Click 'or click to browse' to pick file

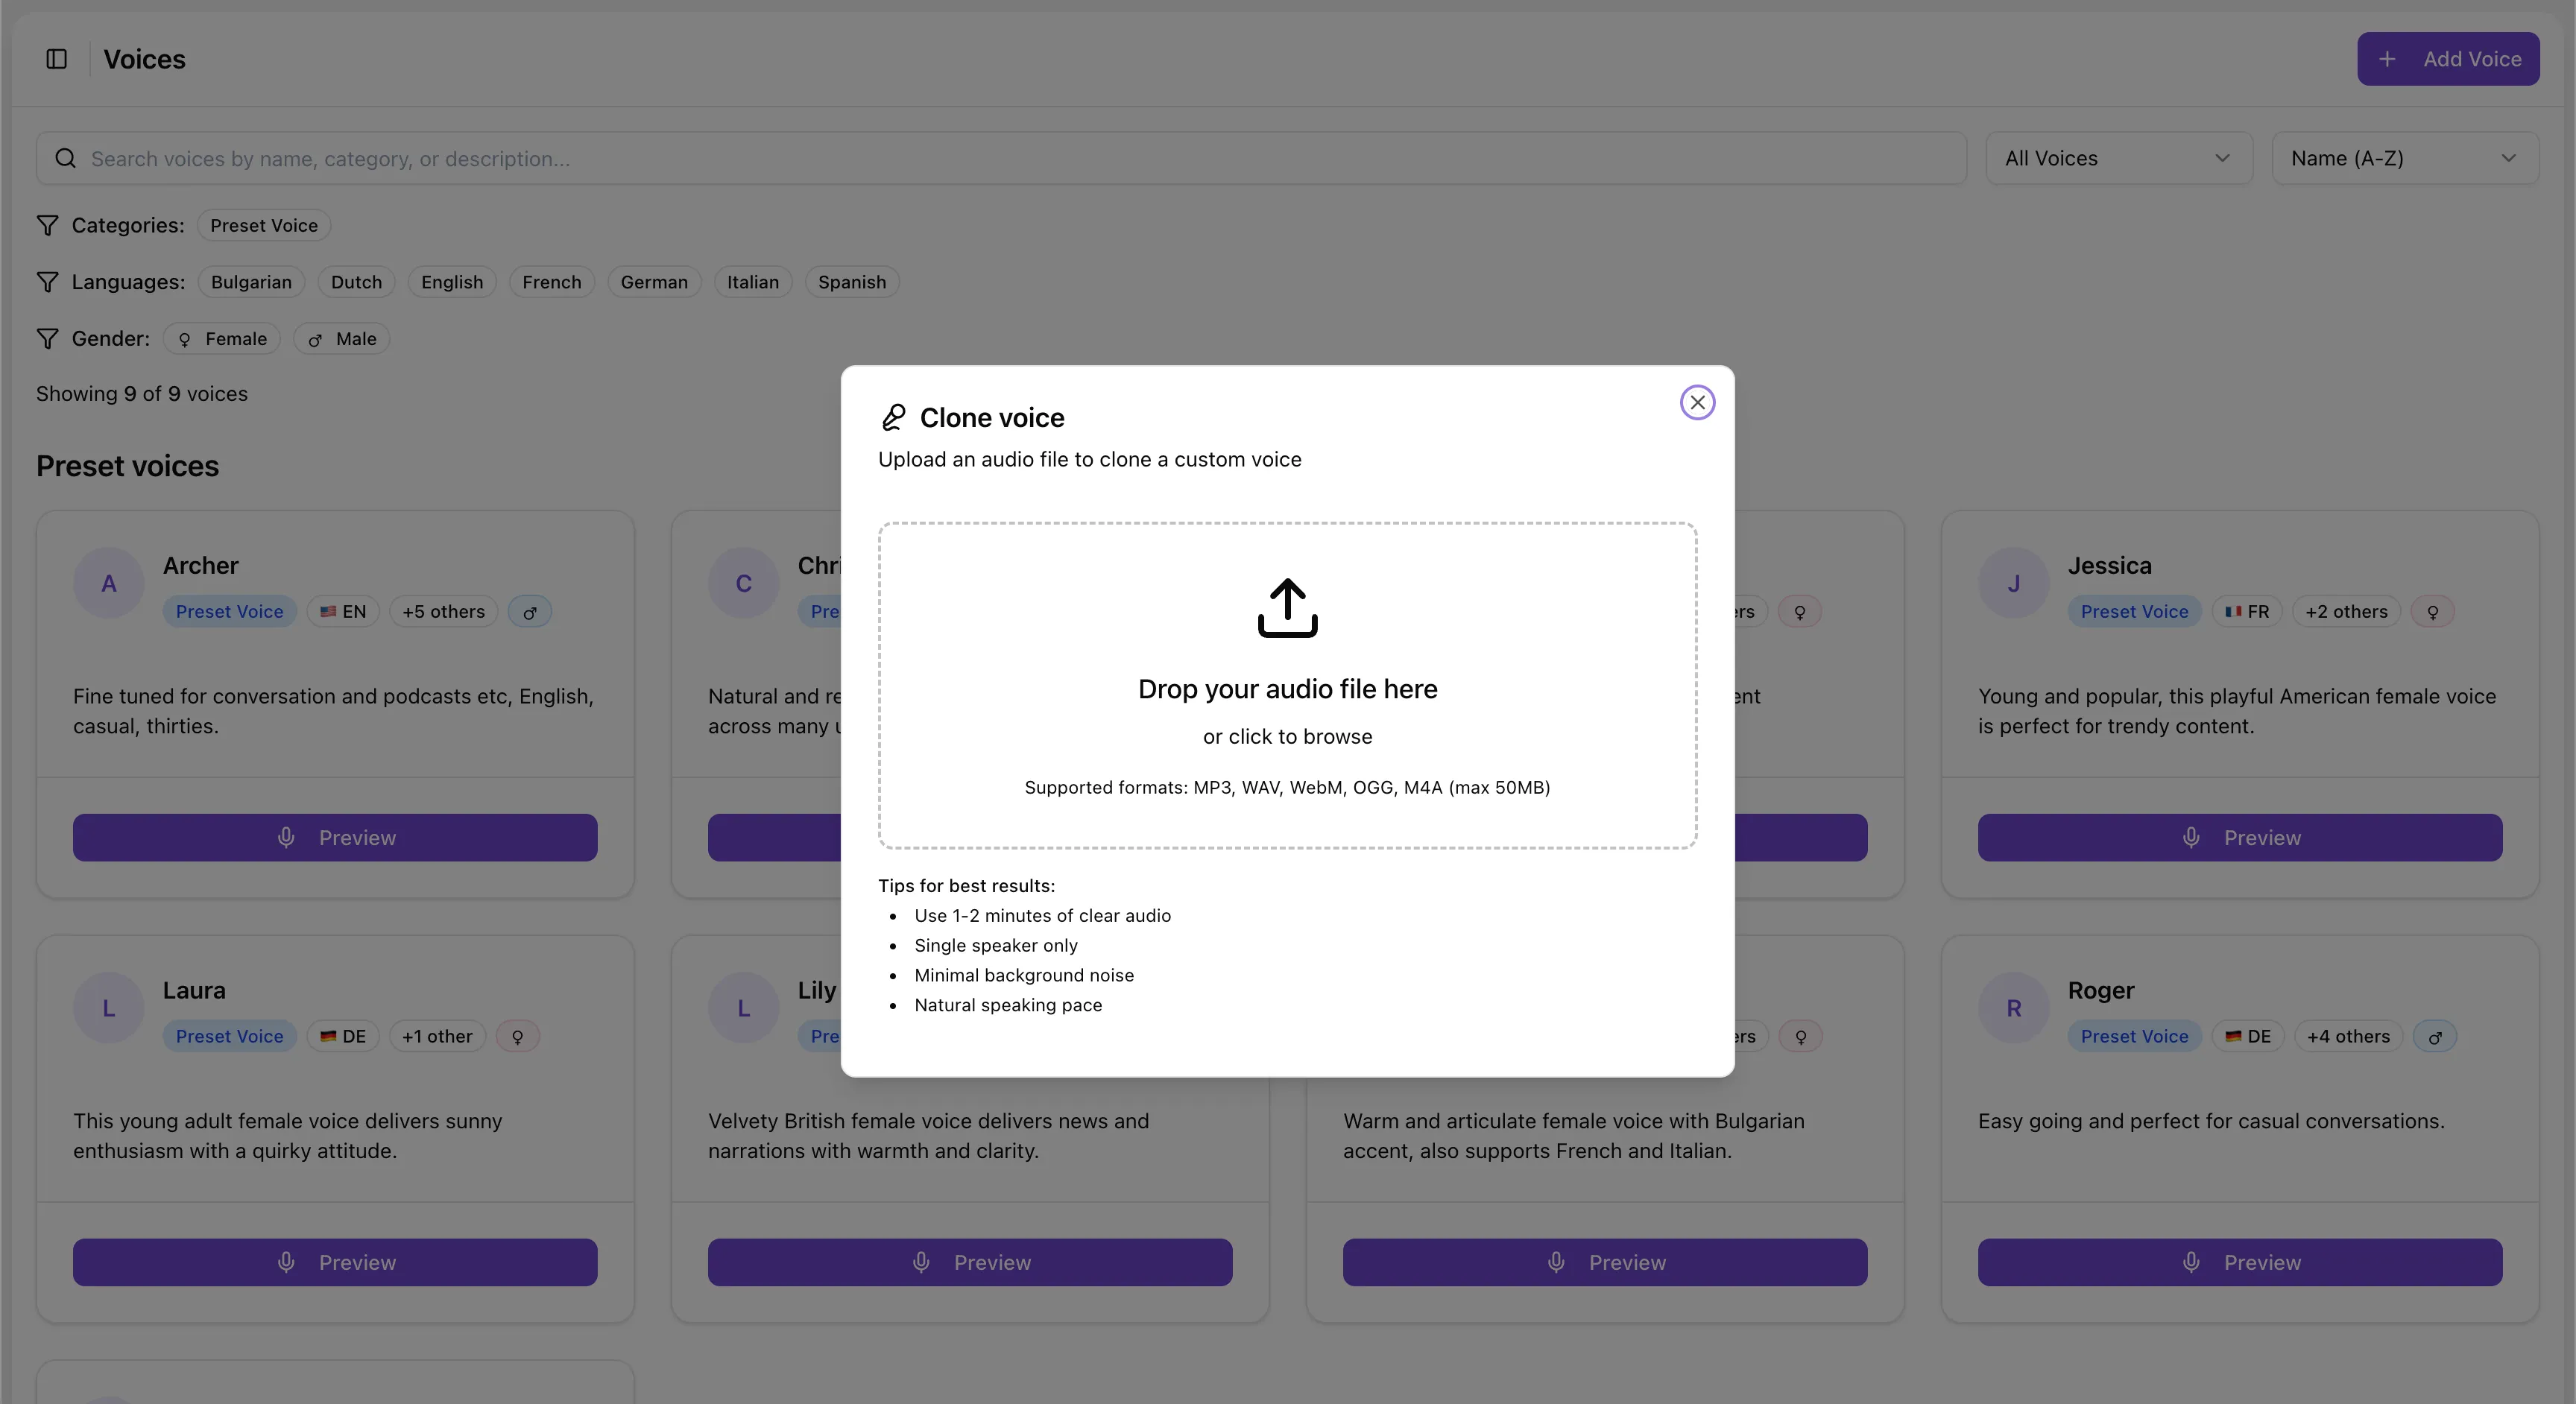[1287, 737]
